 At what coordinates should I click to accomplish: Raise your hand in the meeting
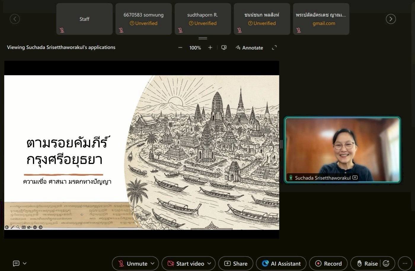point(367,263)
